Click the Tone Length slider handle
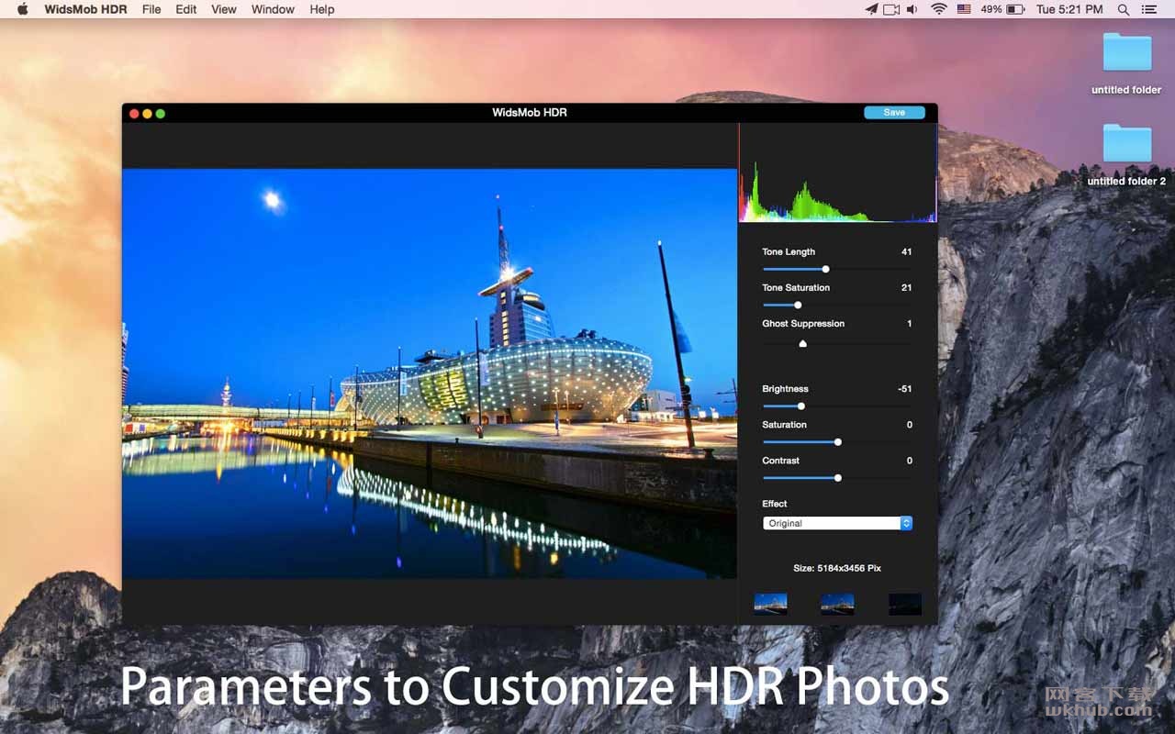The width and height of the screenshot is (1175, 734). click(825, 269)
